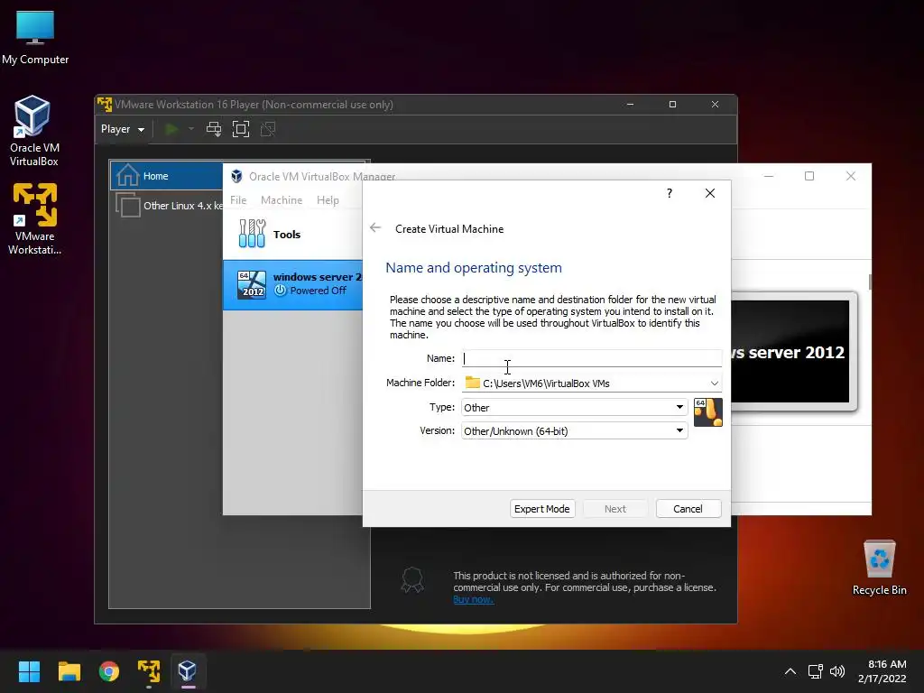
Task: Click VMware send Ctrl+Alt+Del icon
Action: tap(214, 129)
